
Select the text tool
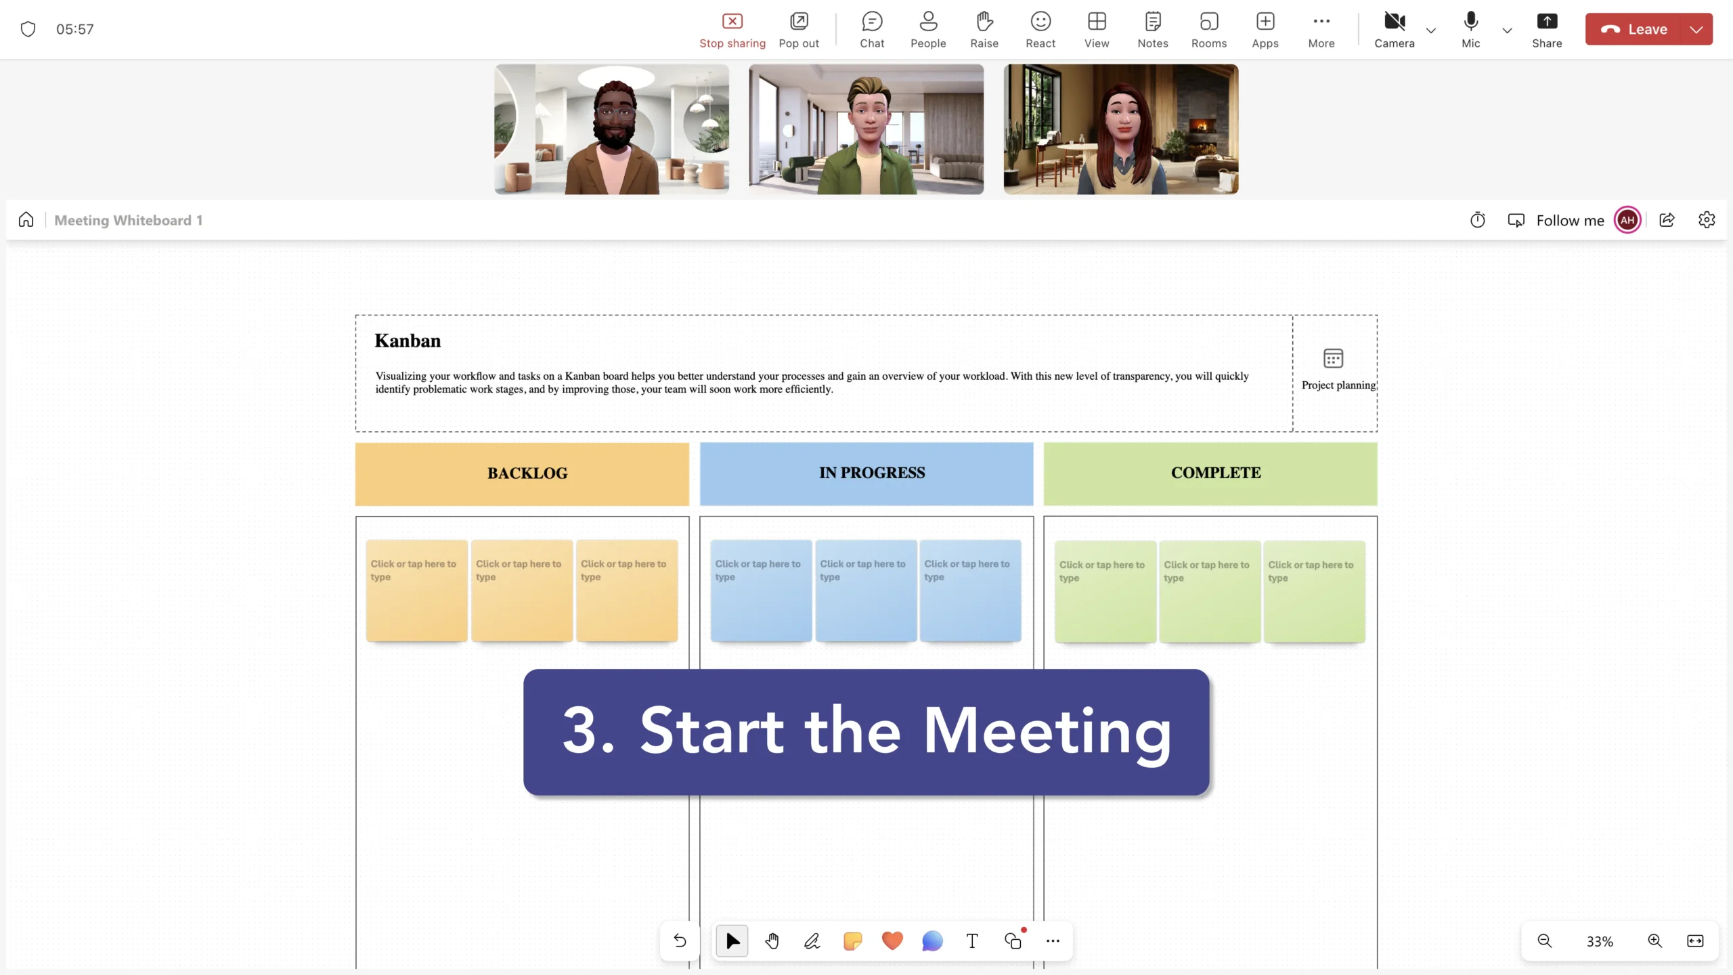(972, 940)
